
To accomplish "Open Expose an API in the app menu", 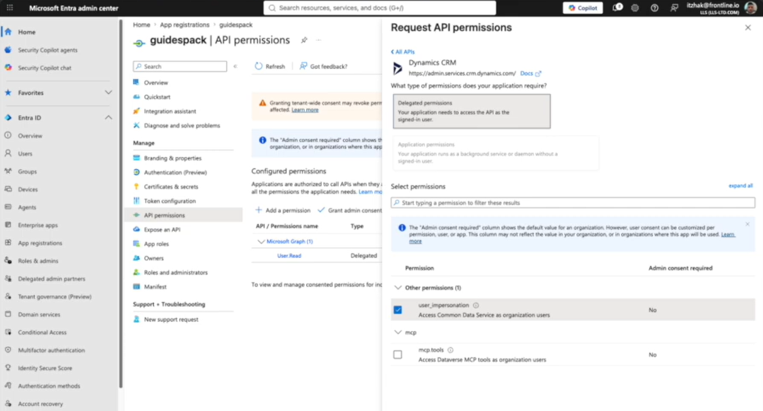I will tap(162, 230).
